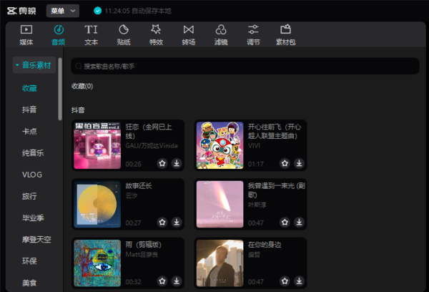Preview the 雨 (剪辑版) album thumbnail
The height and width of the screenshot is (292, 429).
(97, 263)
